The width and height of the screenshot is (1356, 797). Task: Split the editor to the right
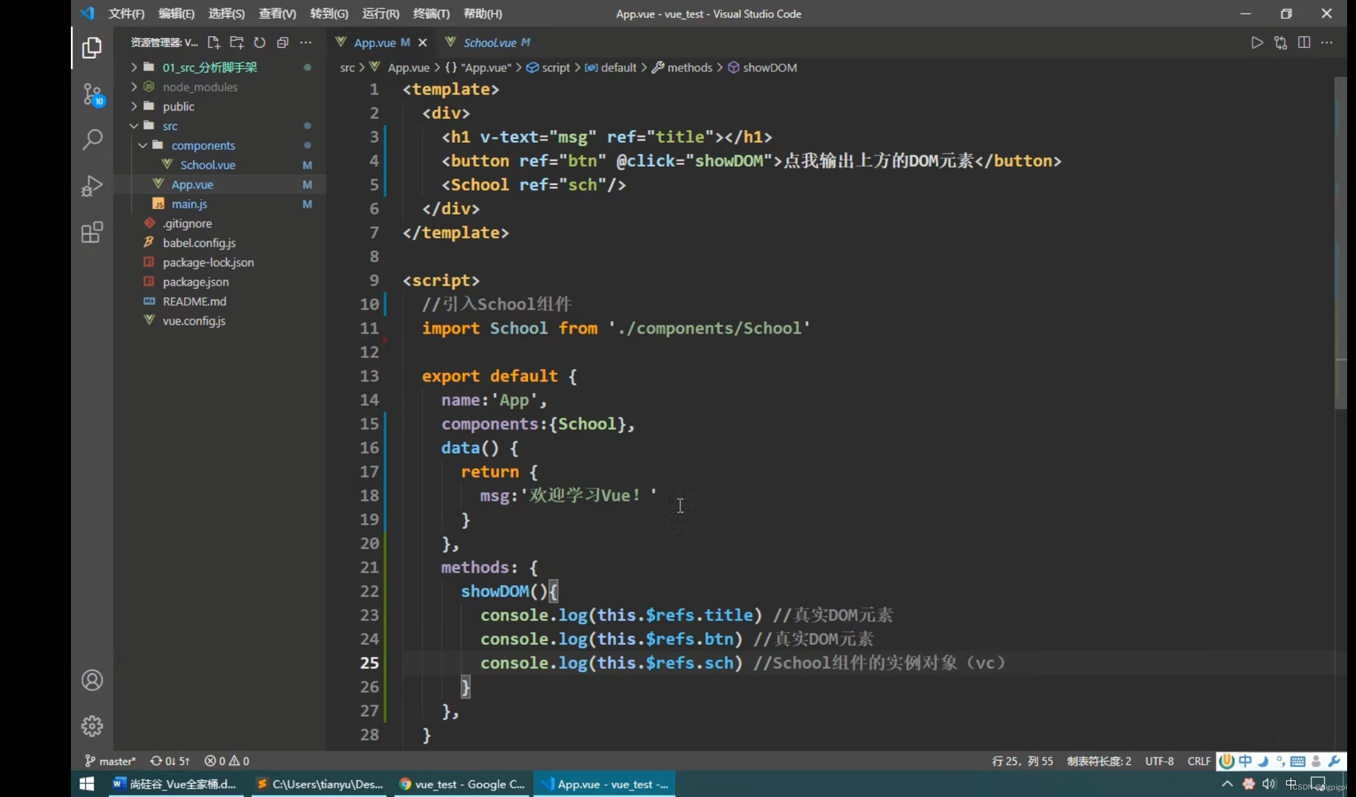pyautogui.click(x=1304, y=43)
